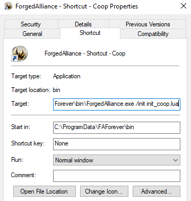Select the General tab

[32, 34]
